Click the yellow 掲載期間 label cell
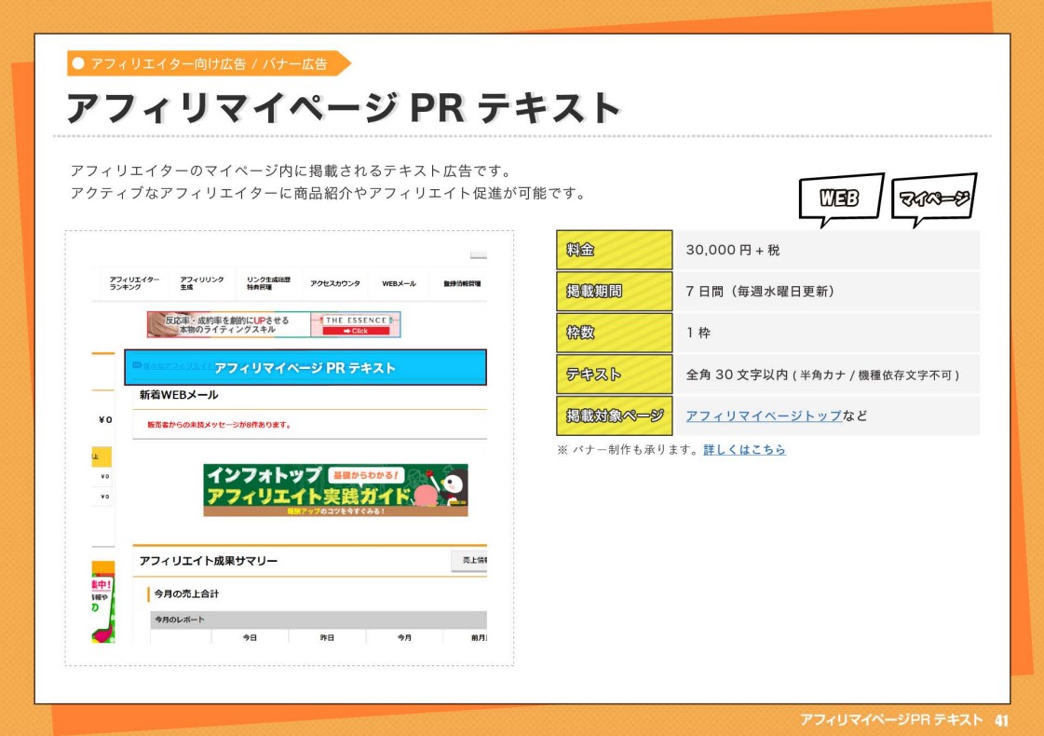The width and height of the screenshot is (1044, 736). point(614,291)
